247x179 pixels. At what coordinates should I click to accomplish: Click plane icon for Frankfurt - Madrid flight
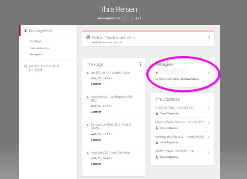[88, 73]
